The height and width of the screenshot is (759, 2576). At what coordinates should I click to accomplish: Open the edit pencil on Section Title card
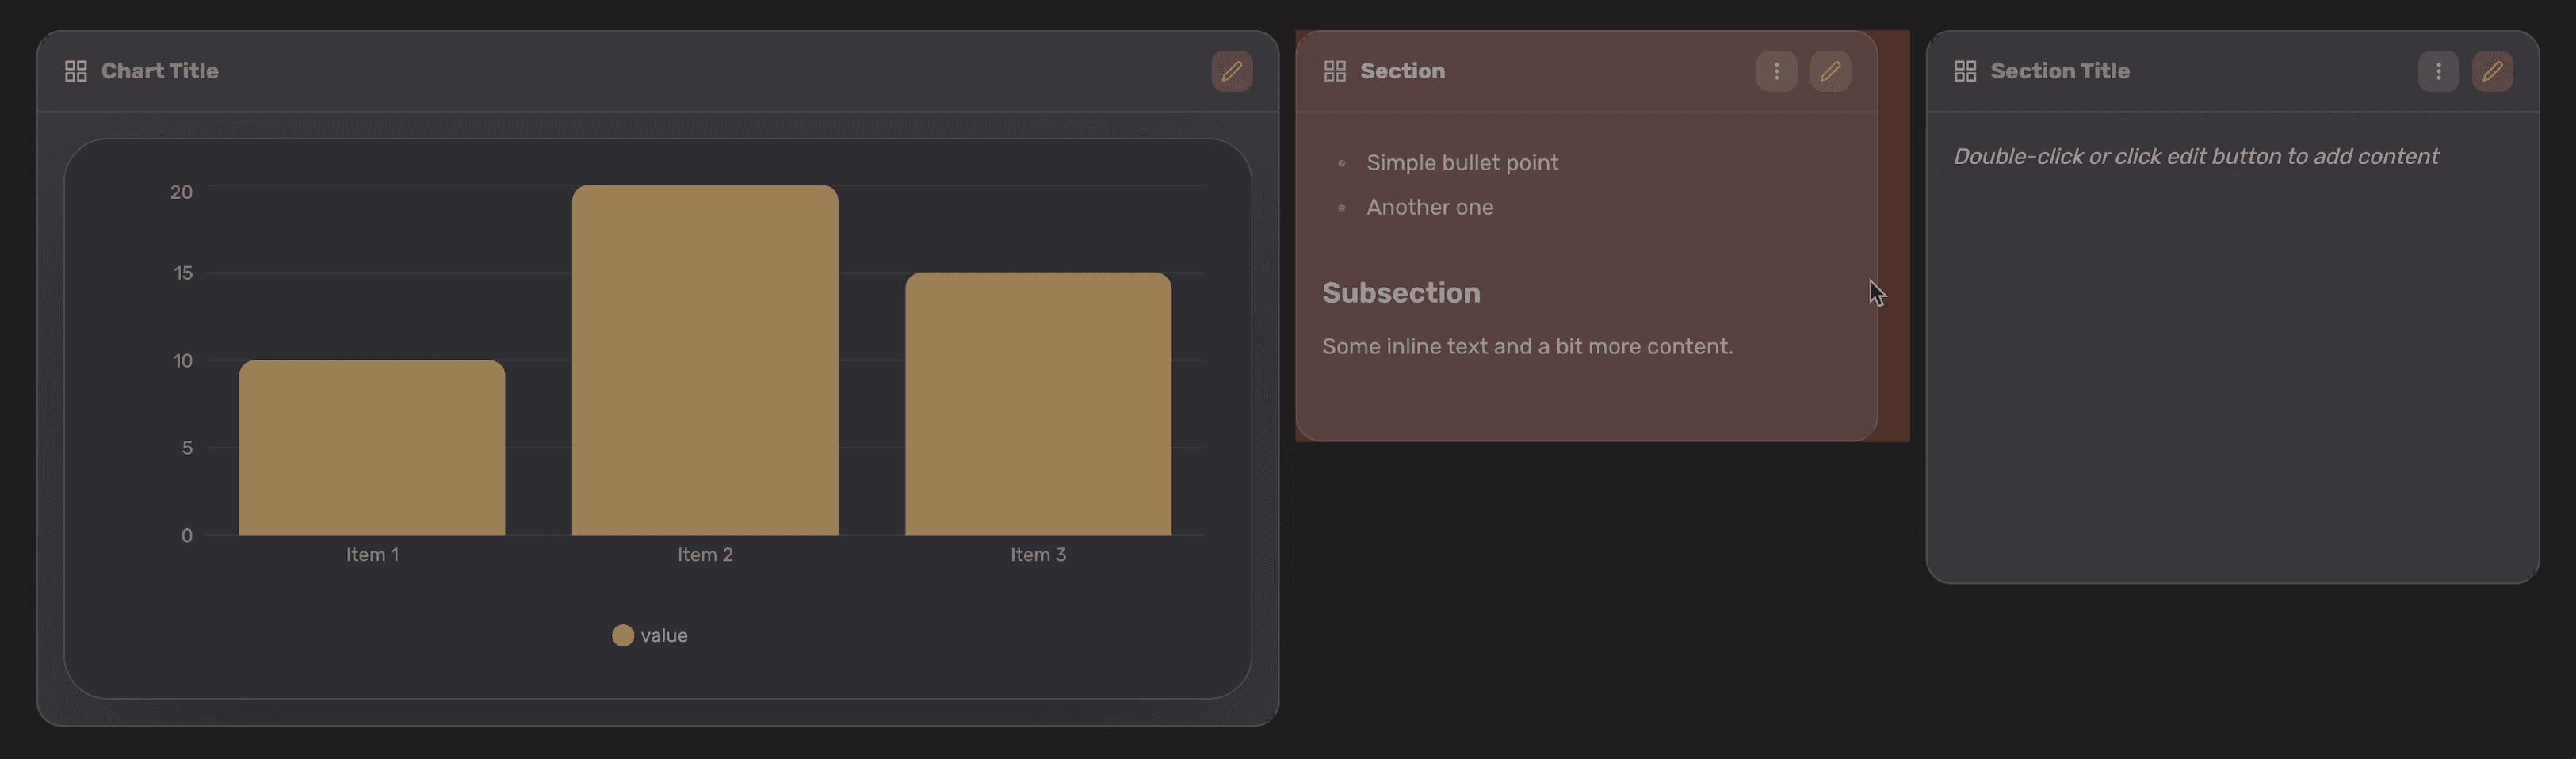(x=2493, y=71)
